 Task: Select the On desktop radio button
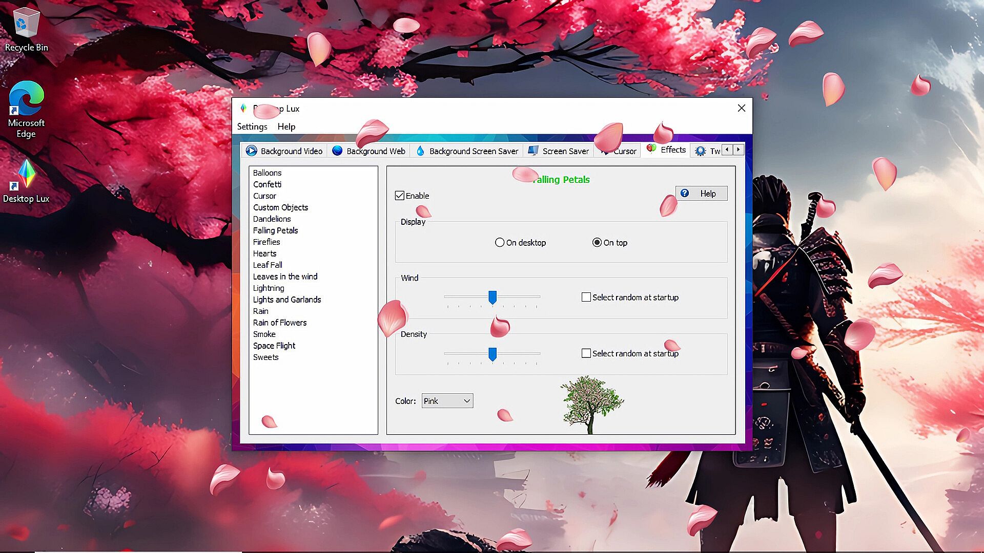pyautogui.click(x=500, y=243)
